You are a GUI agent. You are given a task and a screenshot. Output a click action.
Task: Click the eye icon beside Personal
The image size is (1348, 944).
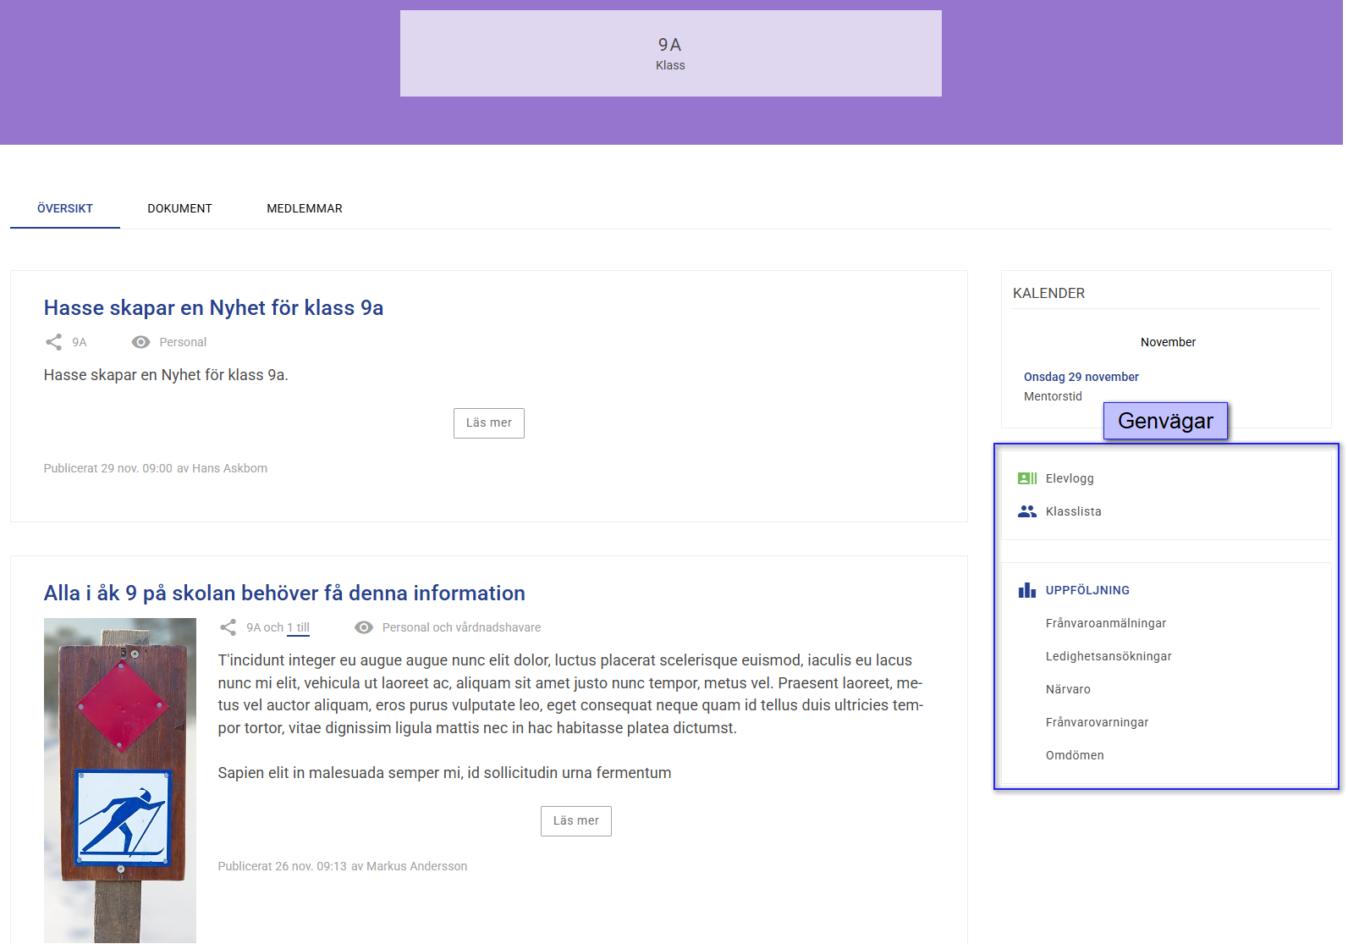(x=141, y=342)
